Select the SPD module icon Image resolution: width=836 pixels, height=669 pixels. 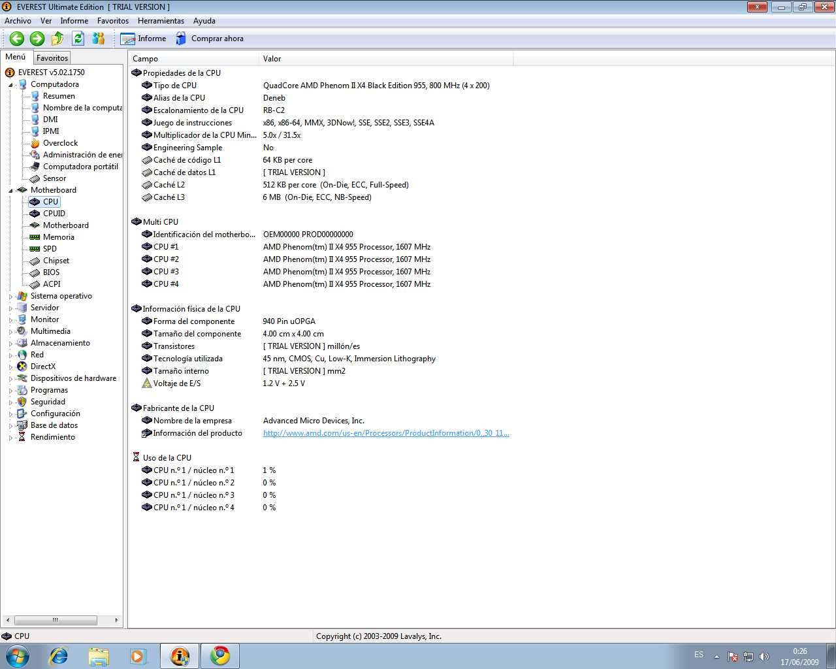pos(35,249)
